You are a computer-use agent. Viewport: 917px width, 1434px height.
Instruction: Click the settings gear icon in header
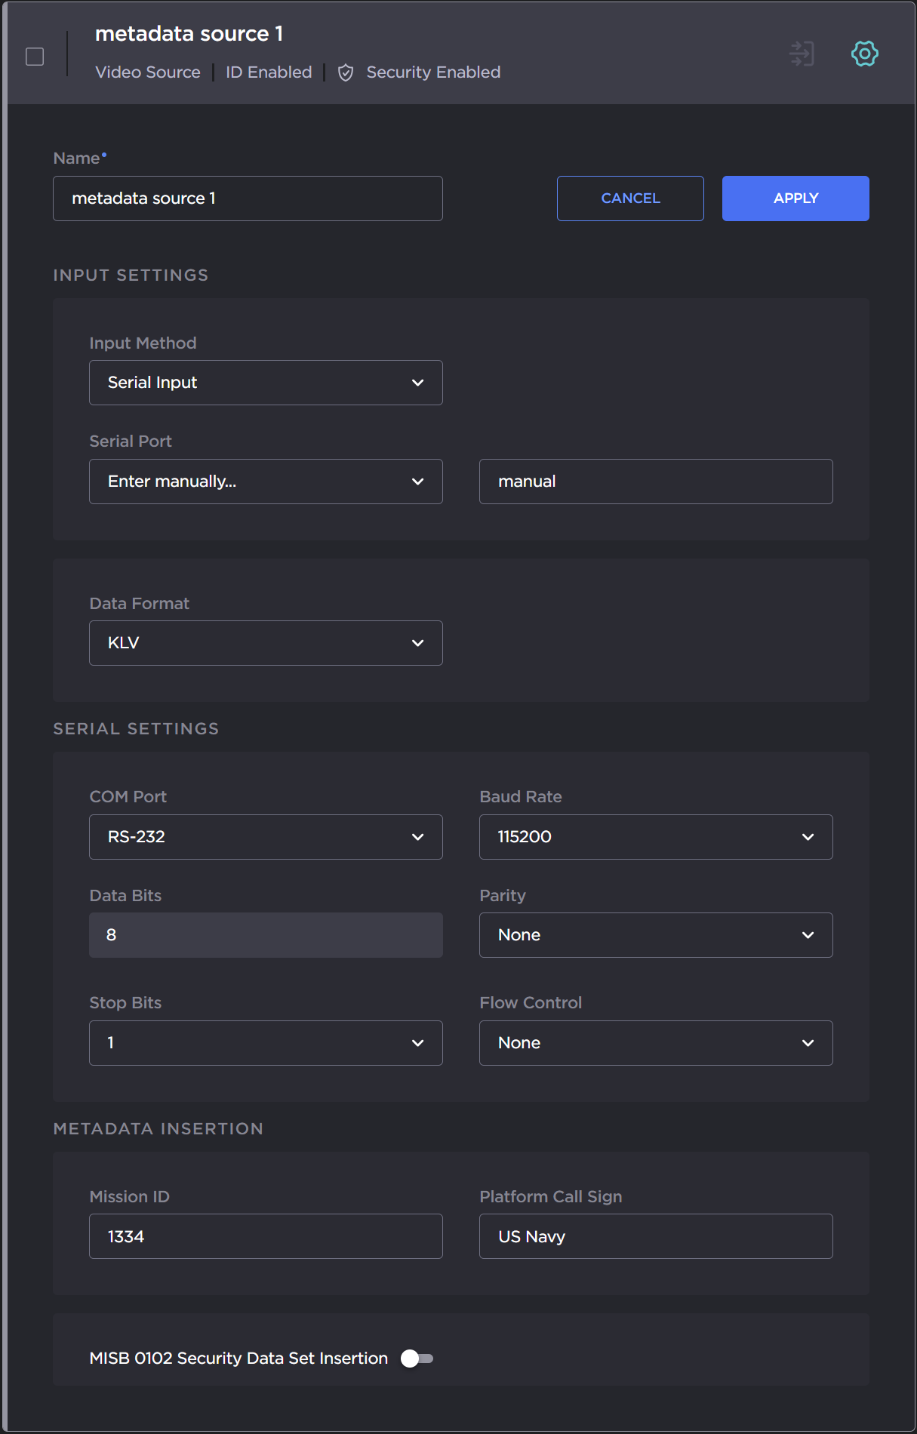click(x=864, y=54)
